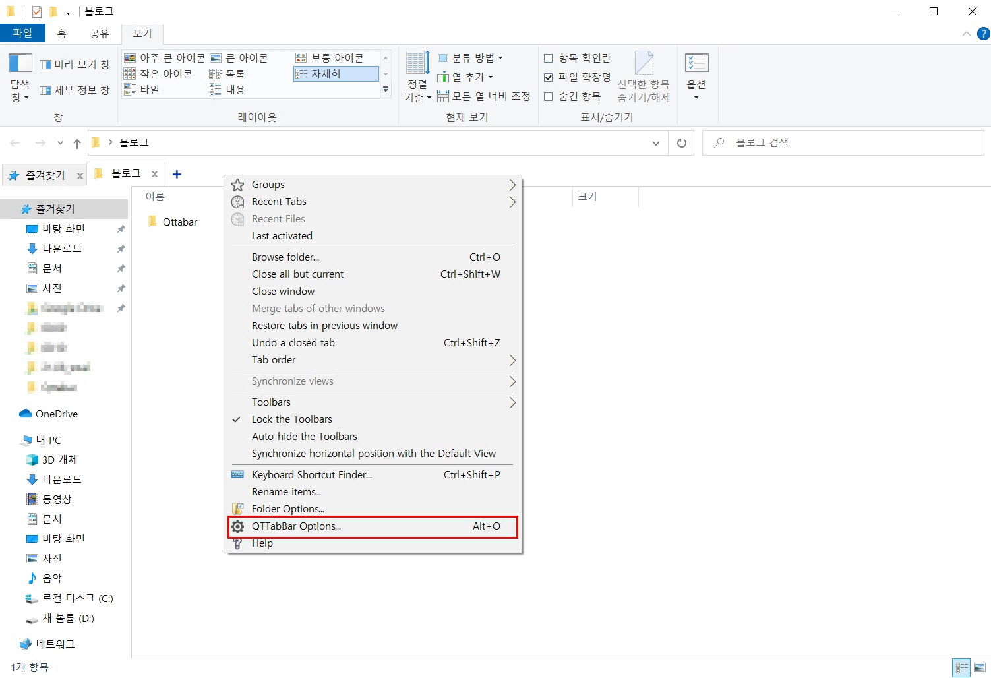This screenshot has width=991, height=678.
Task: Click the 블로그 검색 field
Action: (843, 142)
